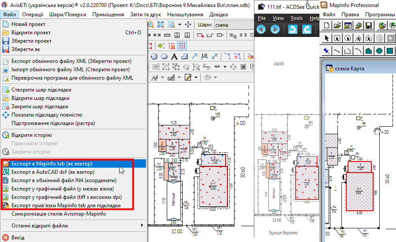The width and height of the screenshot is (396, 242).
Task: Select the double-headed arrow tool
Action: (215, 57)
